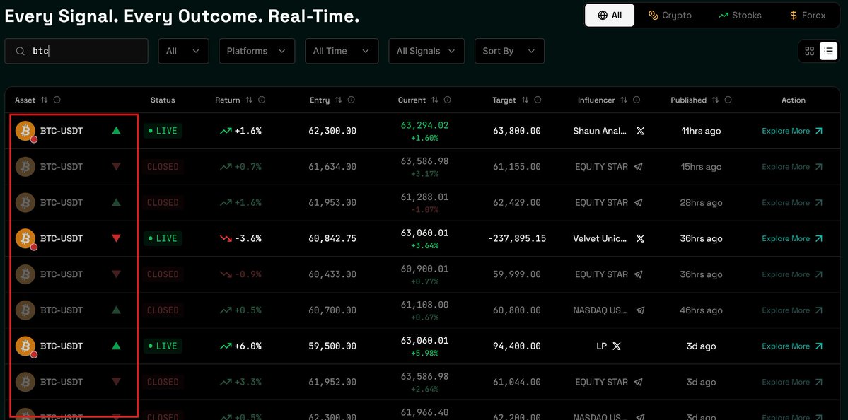Open the All category dropdown
This screenshot has width=848, height=420.
tap(183, 51)
